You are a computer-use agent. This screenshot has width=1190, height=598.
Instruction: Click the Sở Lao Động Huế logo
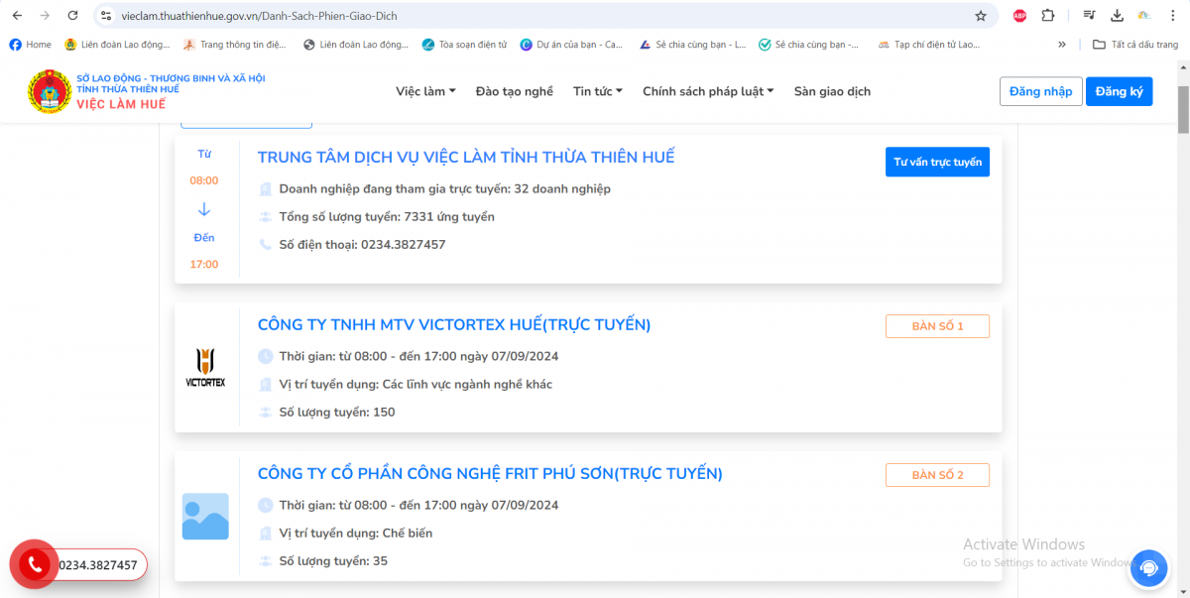point(49,90)
